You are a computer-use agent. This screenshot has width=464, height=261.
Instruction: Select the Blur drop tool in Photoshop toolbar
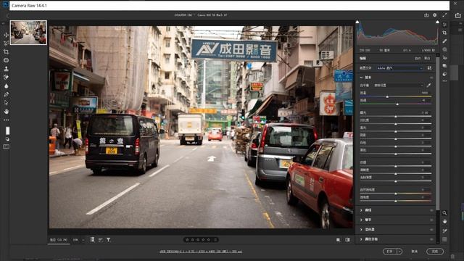[x=6, y=86]
